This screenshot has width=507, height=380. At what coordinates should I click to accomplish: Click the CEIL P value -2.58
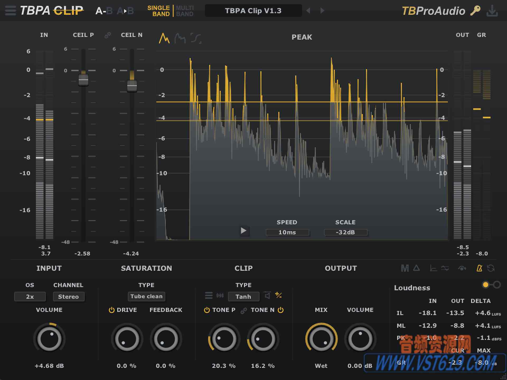[x=82, y=254]
